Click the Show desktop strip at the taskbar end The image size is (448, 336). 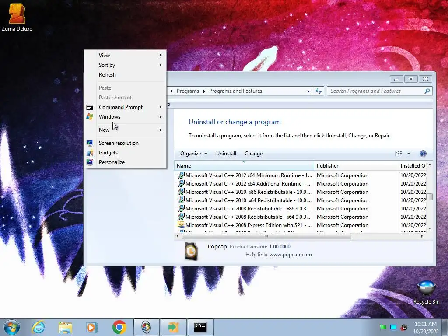pyautogui.click(x=445, y=327)
